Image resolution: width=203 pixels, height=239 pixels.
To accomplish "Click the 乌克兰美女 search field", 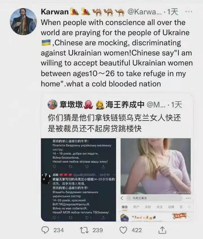I will (154, 198).
